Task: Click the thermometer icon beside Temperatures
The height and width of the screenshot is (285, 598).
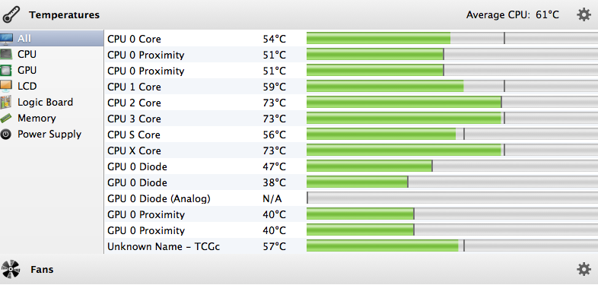Action: click(11, 15)
